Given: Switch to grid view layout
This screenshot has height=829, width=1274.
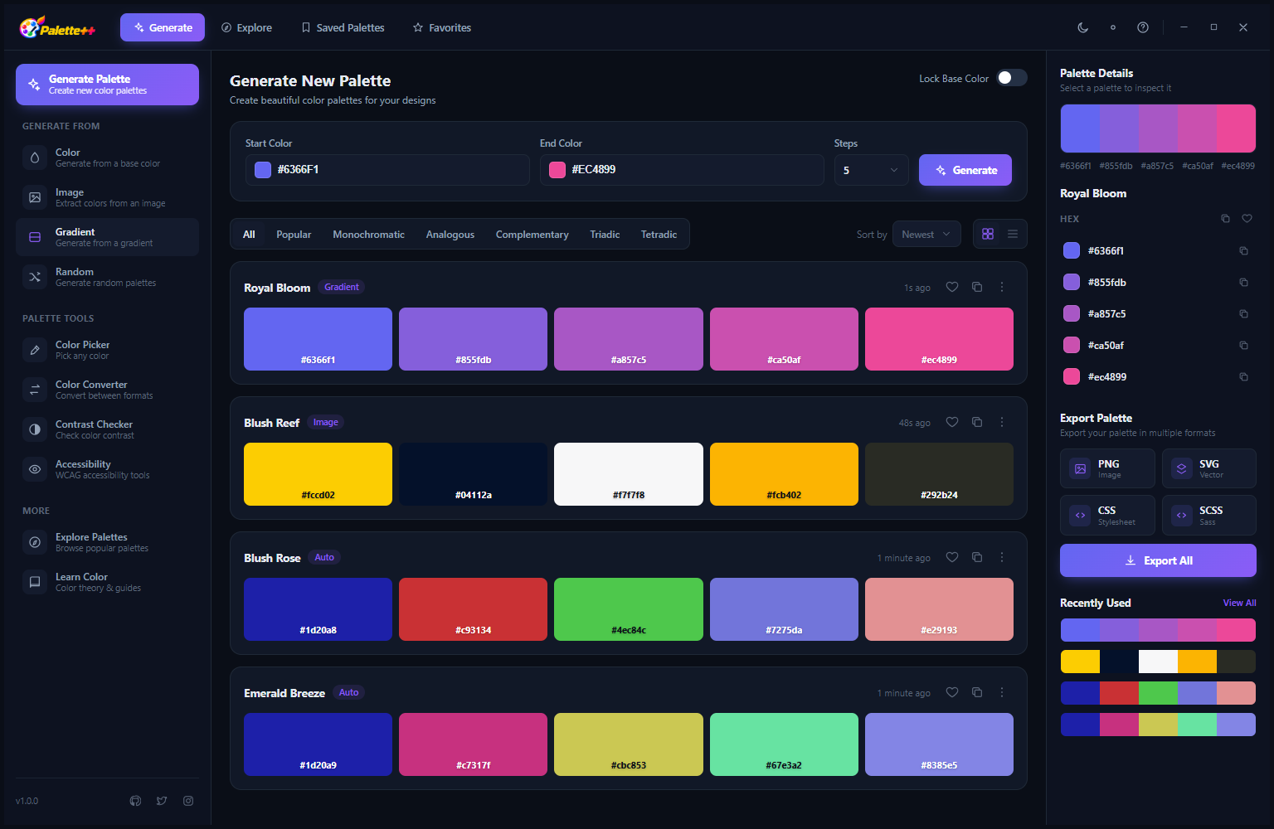Looking at the screenshot, I should click(x=988, y=234).
